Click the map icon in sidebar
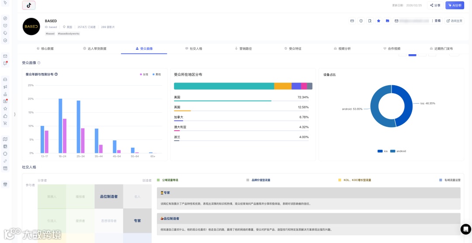This screenshot has width=472, height=243. 5,139
